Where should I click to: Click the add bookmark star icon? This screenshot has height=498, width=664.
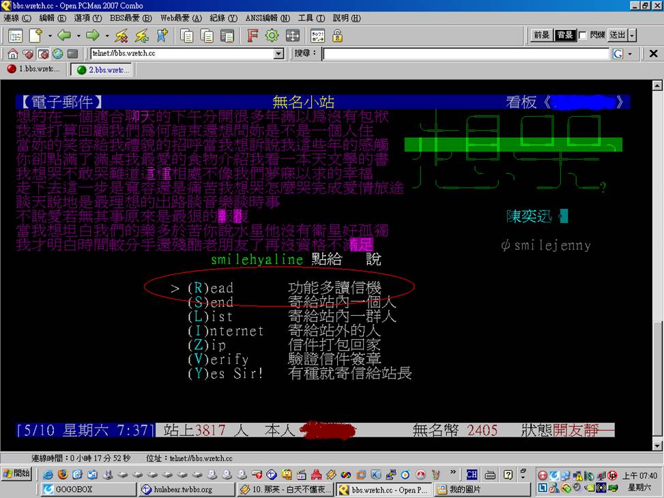[162, 35]
